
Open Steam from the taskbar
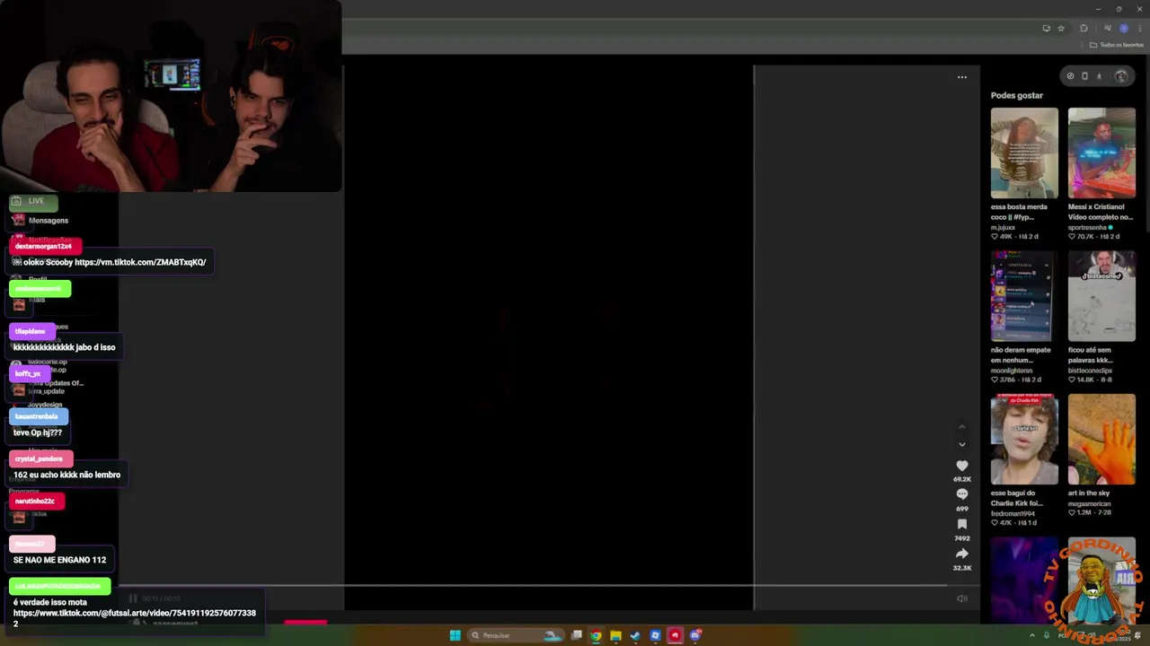[635, 635]
